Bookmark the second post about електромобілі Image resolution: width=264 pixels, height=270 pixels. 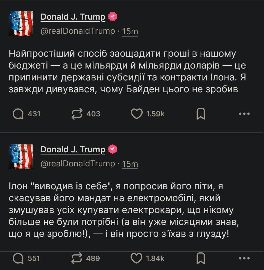click(201, 258)
